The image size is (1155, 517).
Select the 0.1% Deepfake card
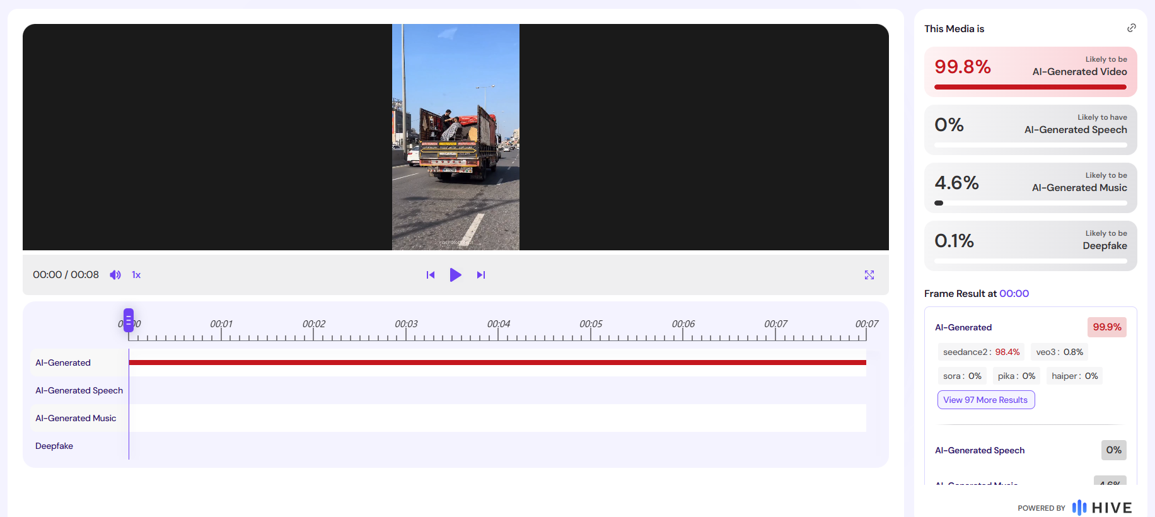tap(1031, 246)
